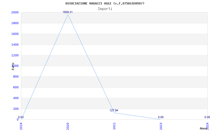The width and height of the screenshot is (210, 131).
Task: Click the x-axis year 2024
Action: (208, 126)
